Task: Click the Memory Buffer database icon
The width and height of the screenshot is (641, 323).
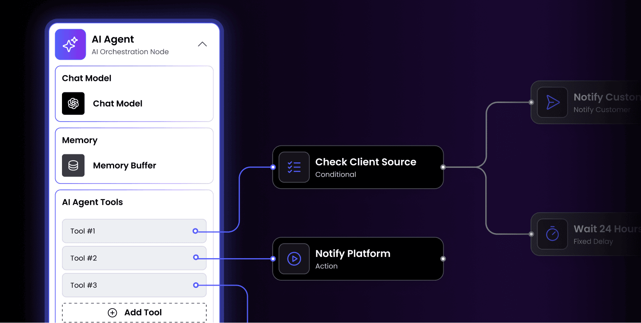Action: click(x=73, y=165)
